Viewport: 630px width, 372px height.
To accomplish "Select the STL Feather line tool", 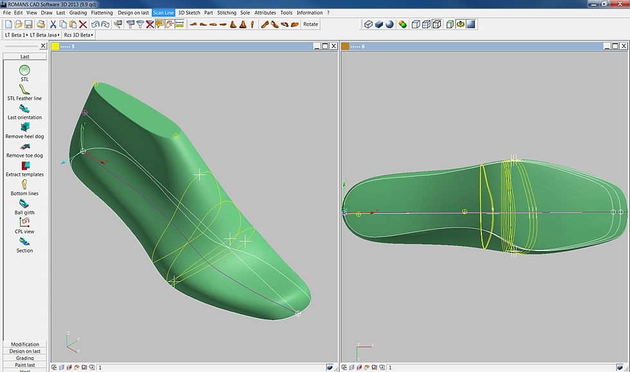I will 24,93.
